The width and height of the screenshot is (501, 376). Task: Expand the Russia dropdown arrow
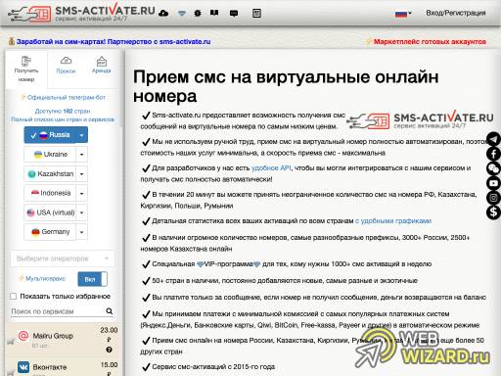coord(81,135)
